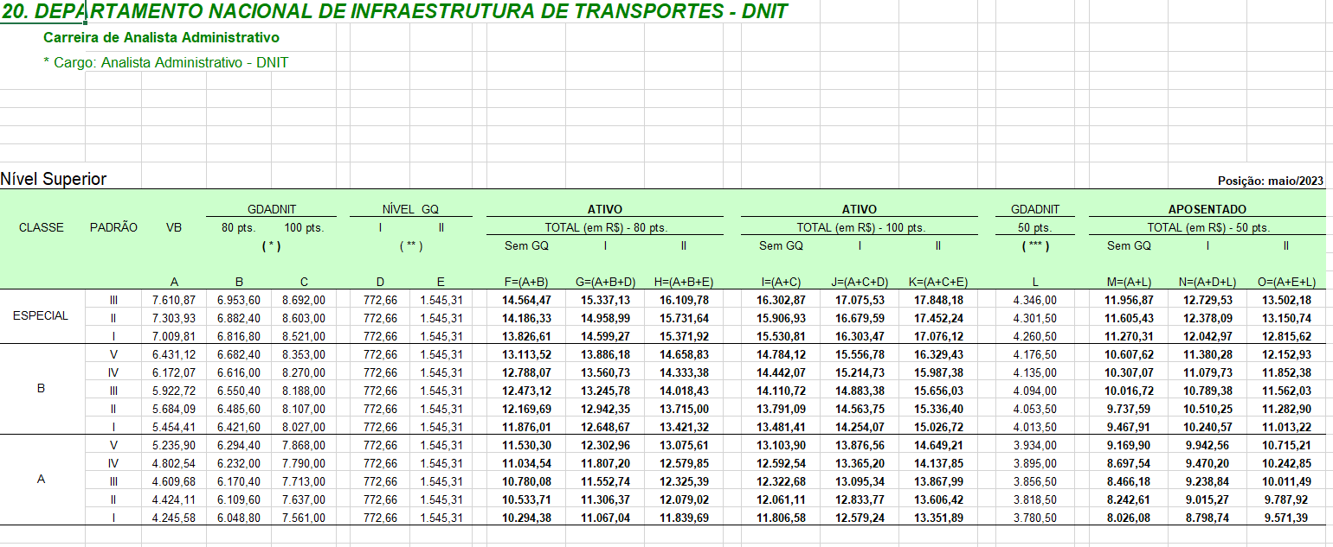Click the 'M=(A+L)' formula label

click(1129, 282)
